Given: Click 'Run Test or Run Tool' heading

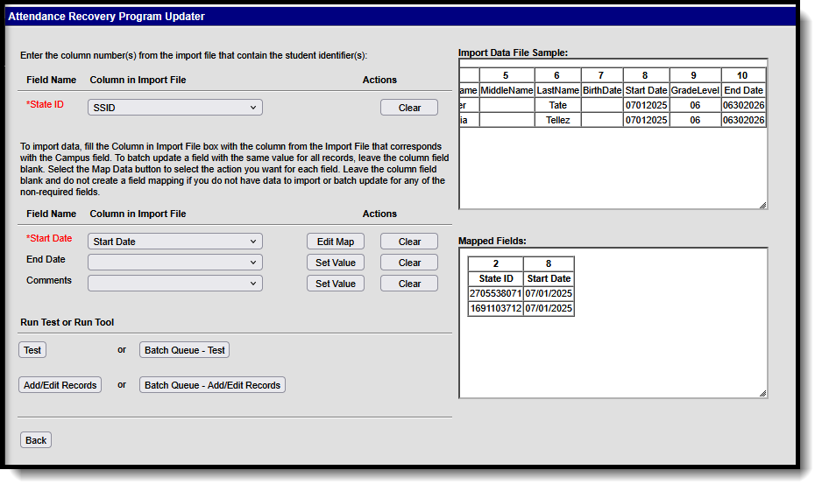Looking at the screenshot, I should pyautogui.click(x=67, y=322).
